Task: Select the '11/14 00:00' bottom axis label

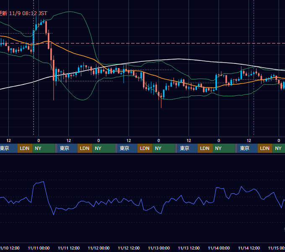Action: [x=219, y=248]
